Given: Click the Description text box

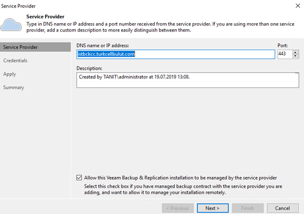Looking at the screenshot, I should [x=187, y=80].
